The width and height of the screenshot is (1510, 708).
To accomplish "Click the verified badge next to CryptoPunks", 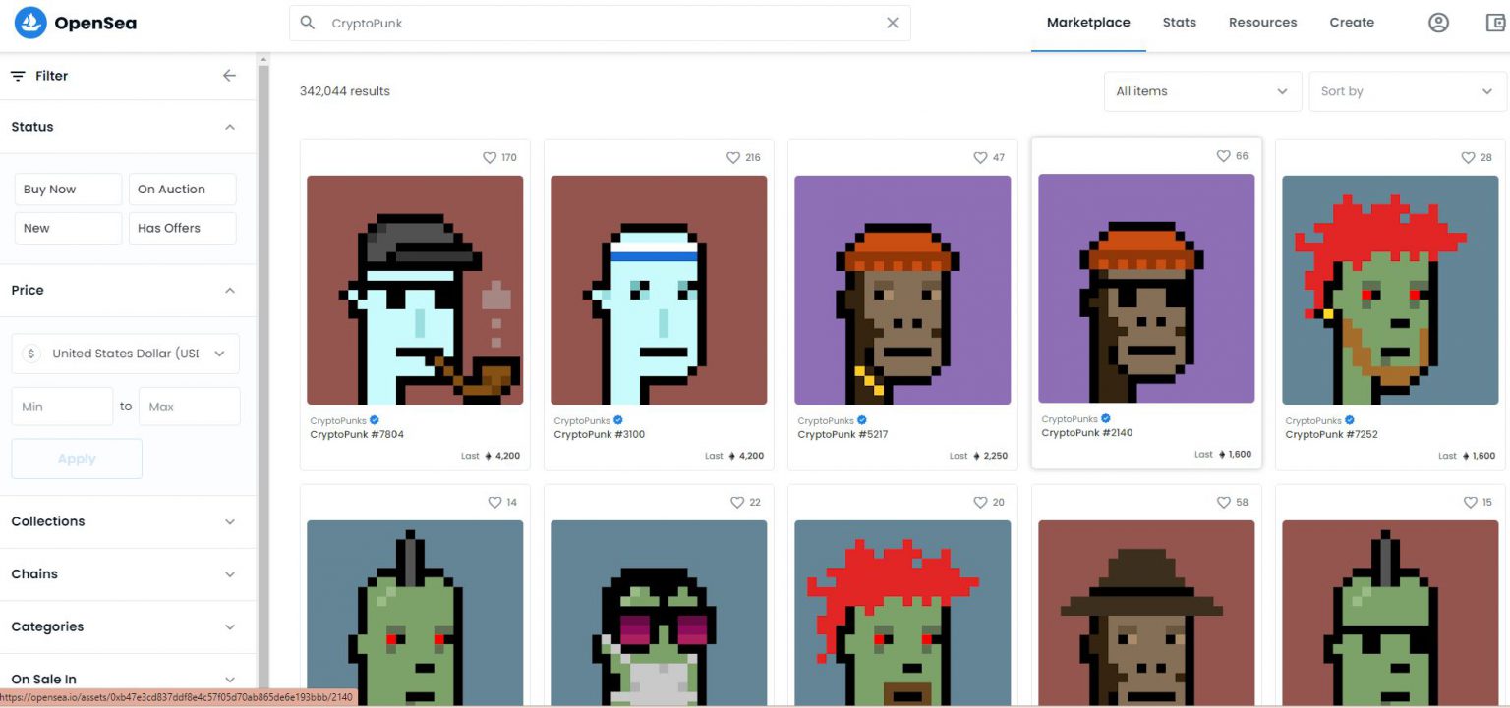I will pos(374,419).
